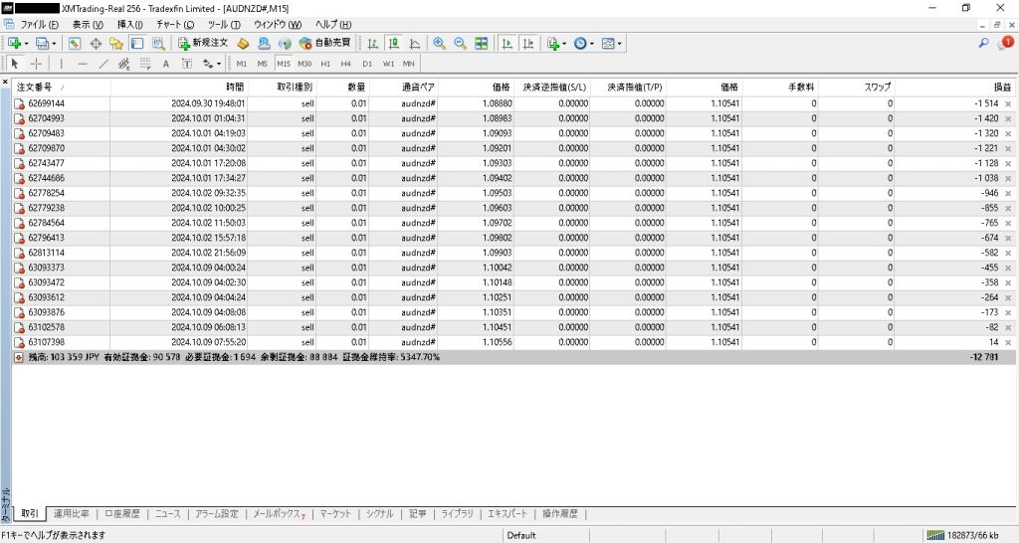Viewport: 1019px width, 543px height.
Task: Click the 新規注文 (New Order) button
Action: [203, 43]
